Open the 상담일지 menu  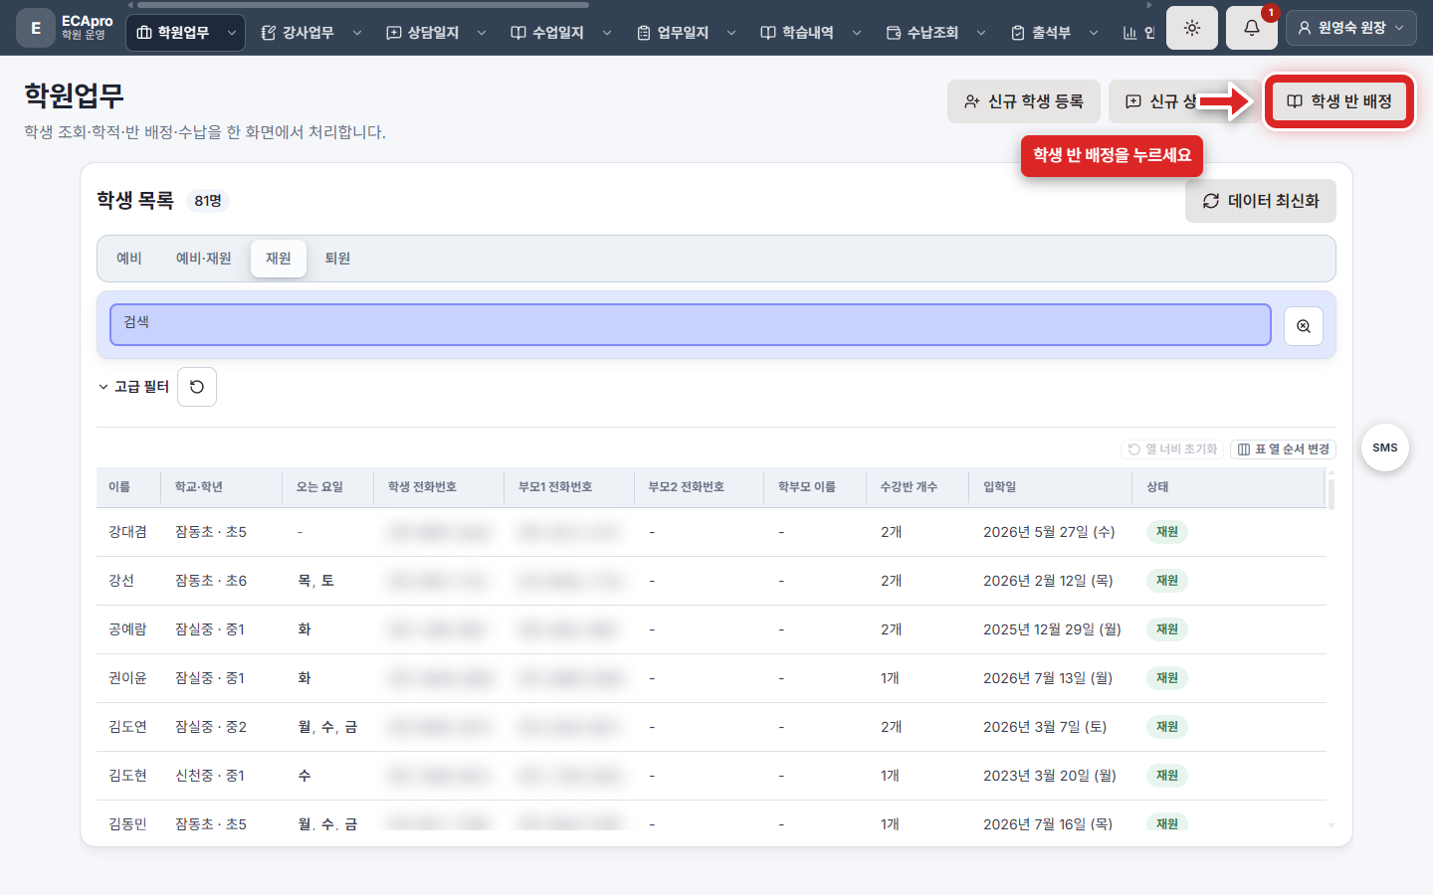423,33
